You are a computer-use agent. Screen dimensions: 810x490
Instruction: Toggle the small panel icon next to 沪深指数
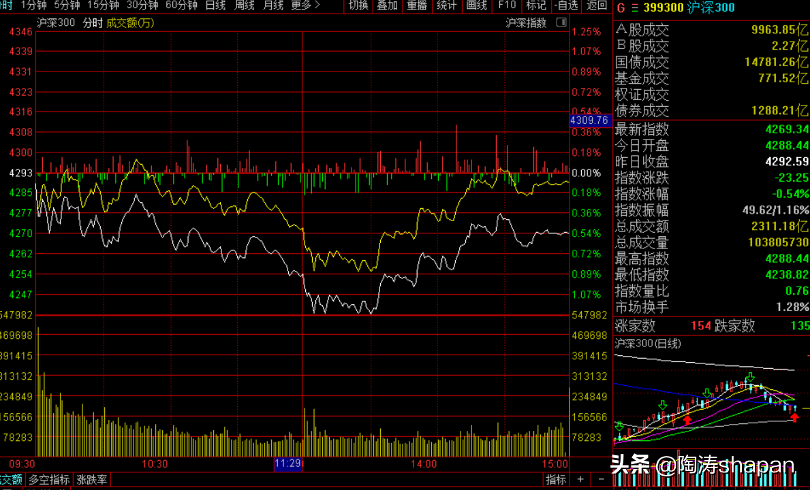561,22
